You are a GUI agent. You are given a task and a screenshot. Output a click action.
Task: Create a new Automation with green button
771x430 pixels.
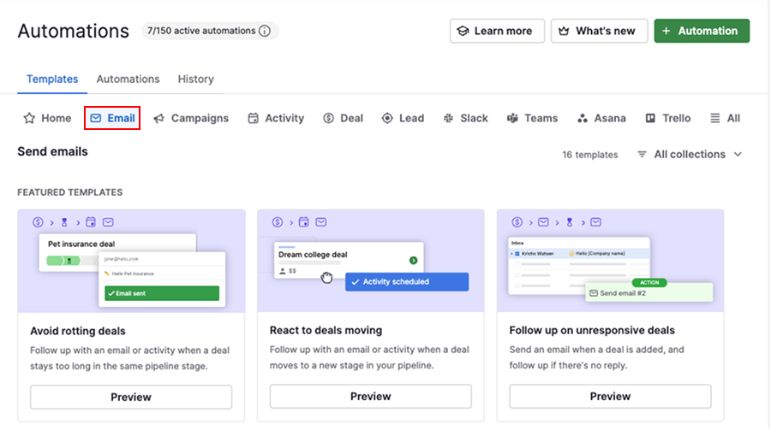701,31
